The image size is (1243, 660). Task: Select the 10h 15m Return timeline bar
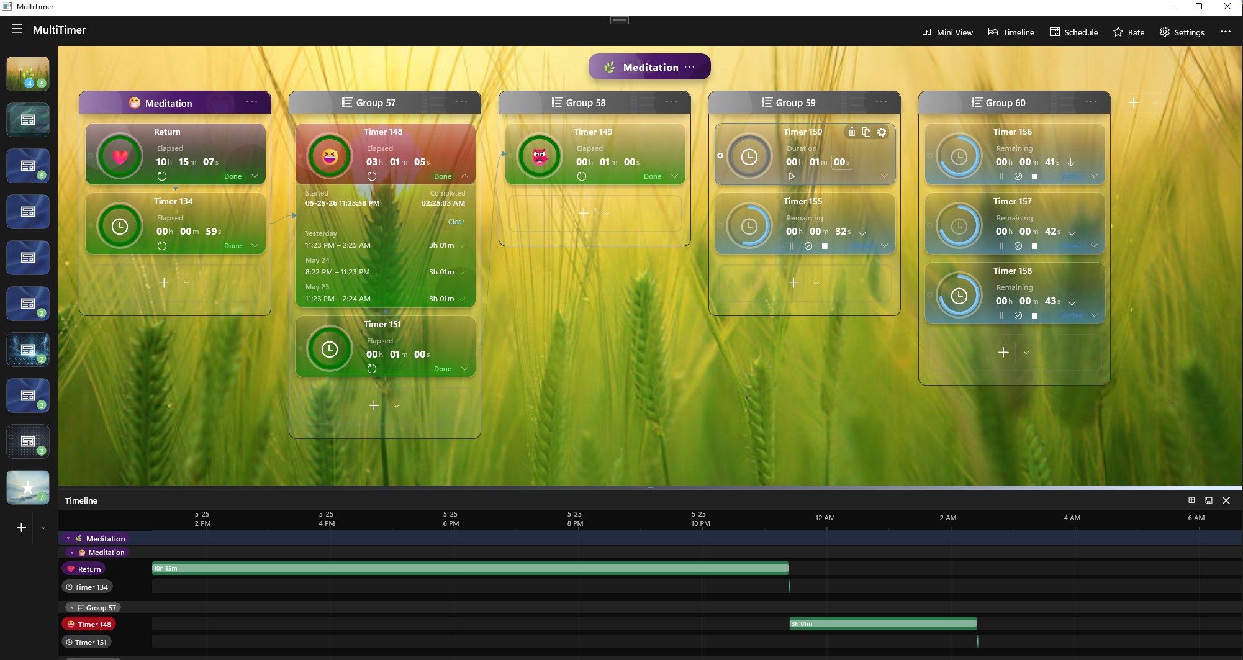pyautogui.click(x=470, y=568)
